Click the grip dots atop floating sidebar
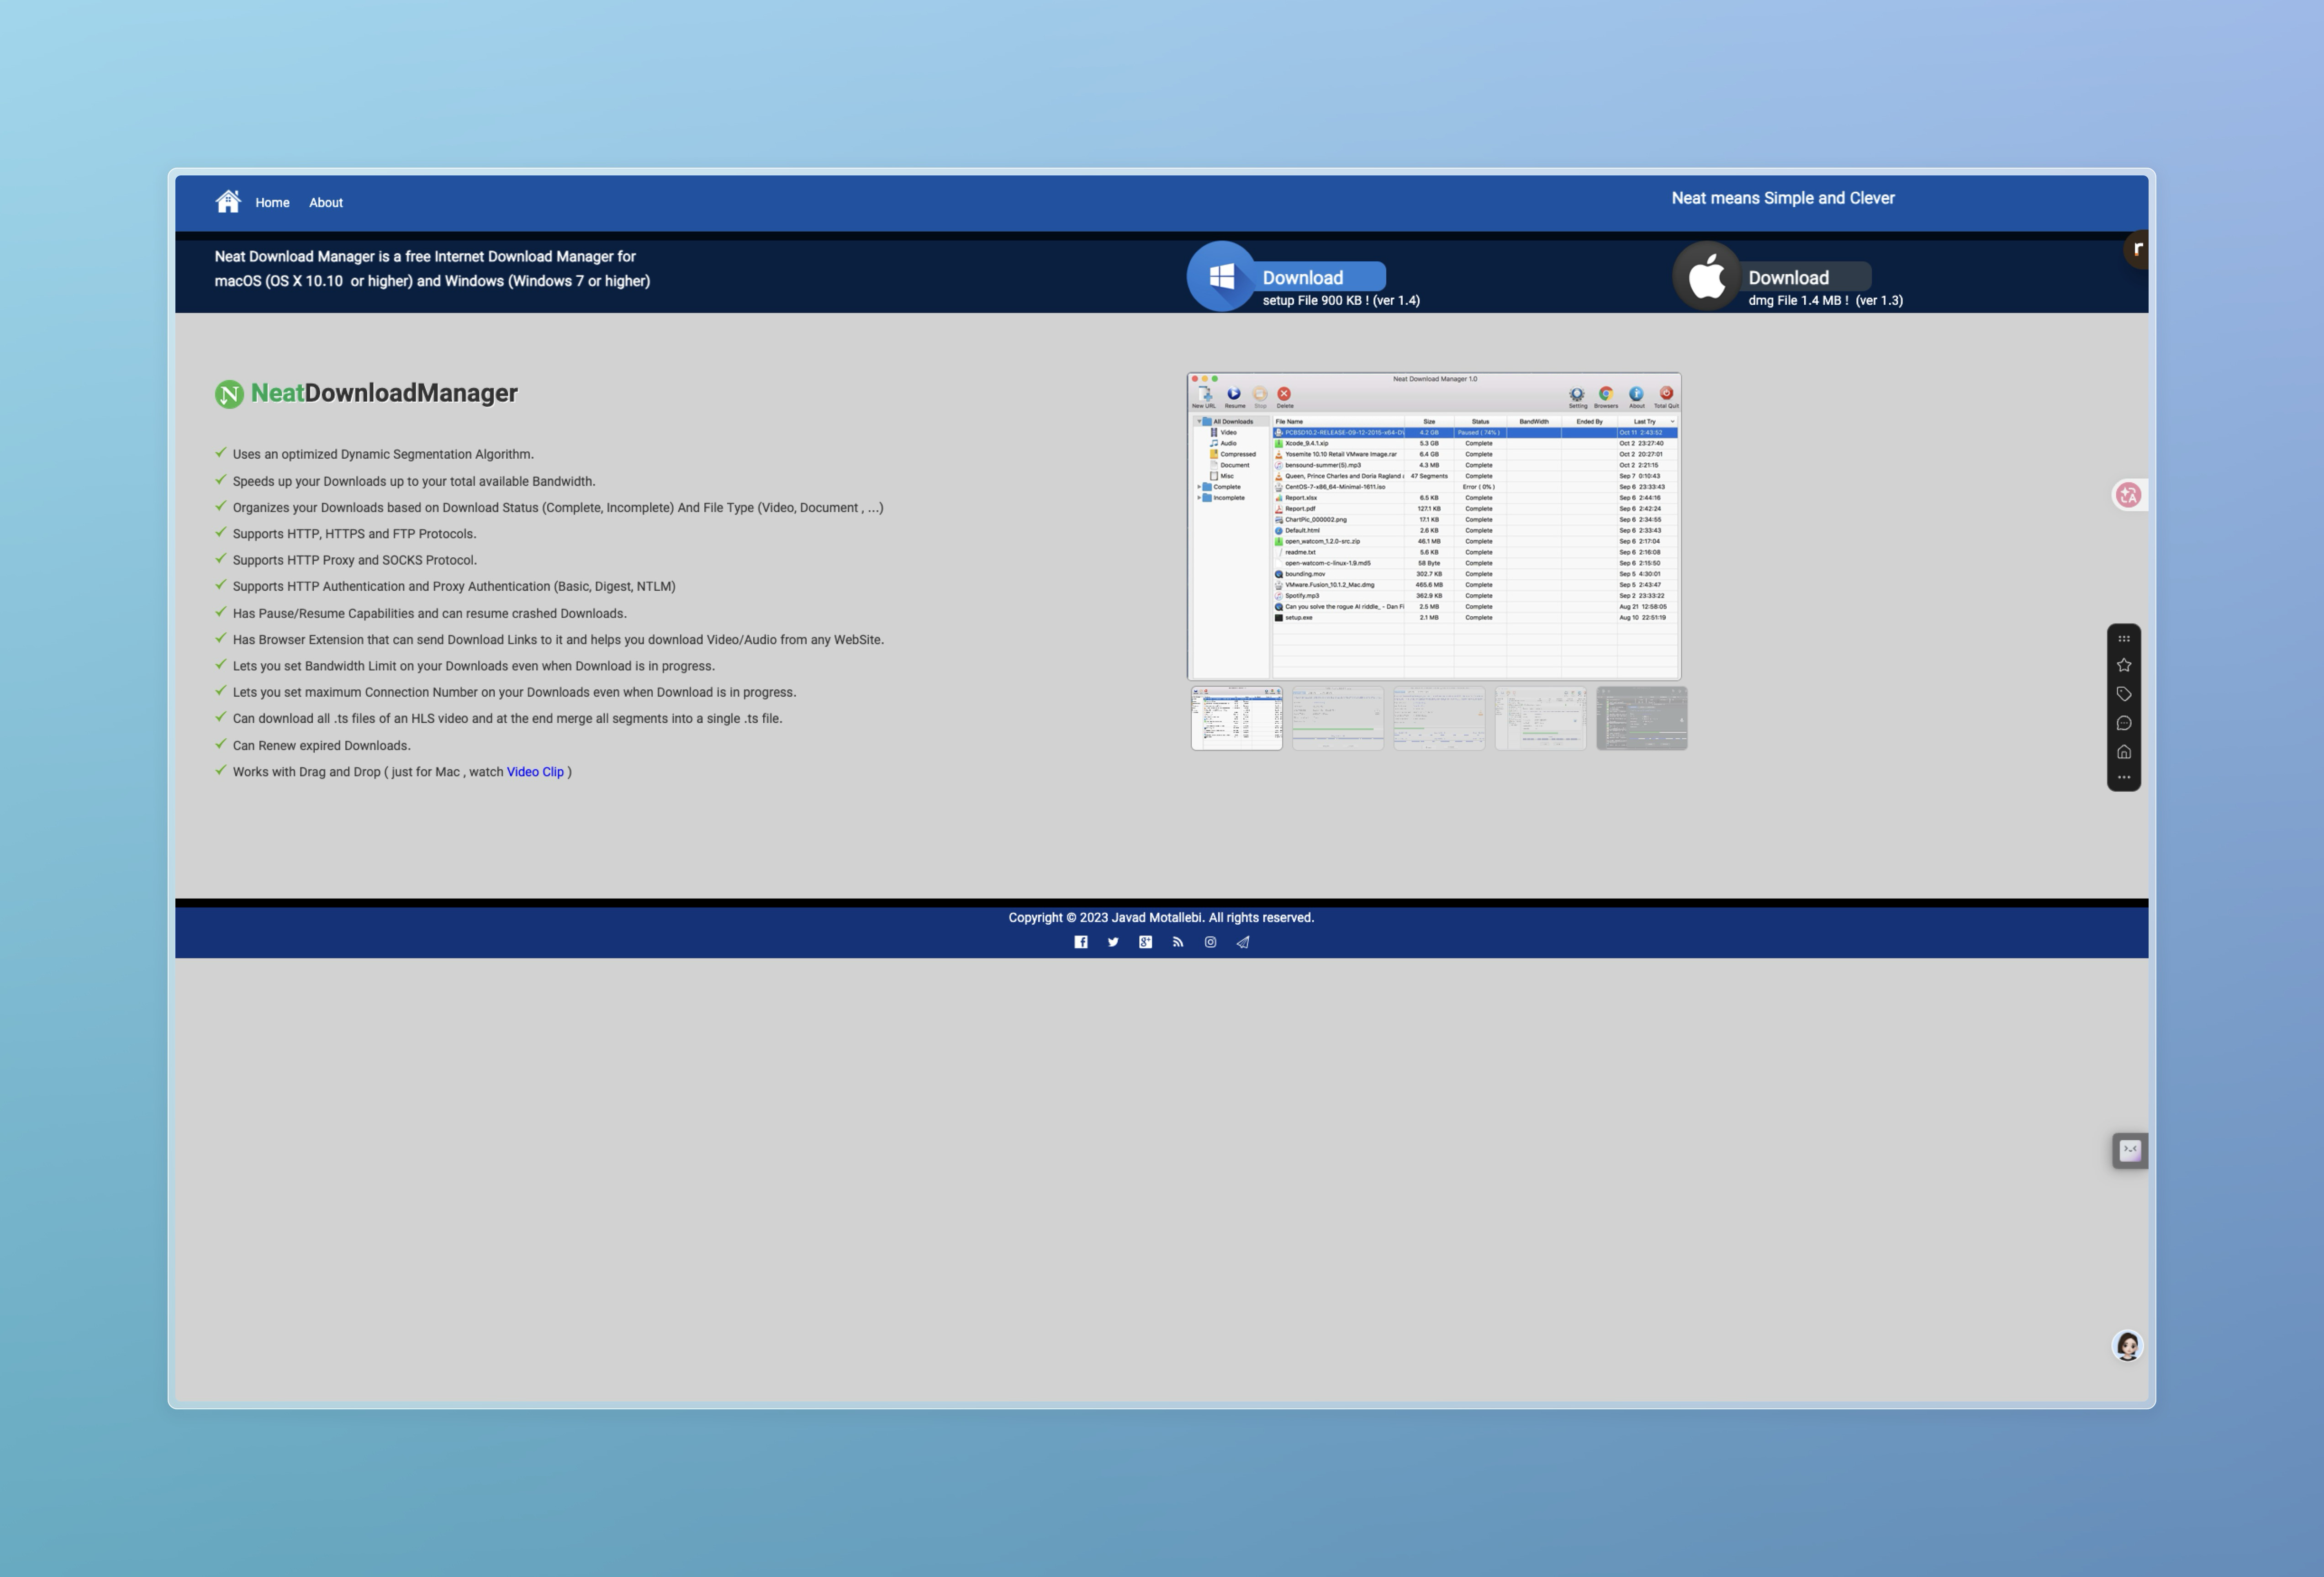This screenshot has width=2324, height=1577. pos(2124,638)
